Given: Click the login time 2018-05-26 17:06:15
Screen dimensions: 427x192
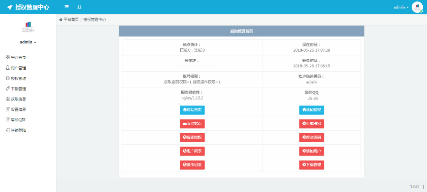Looking at the screenshot, I should click(312, 66).
